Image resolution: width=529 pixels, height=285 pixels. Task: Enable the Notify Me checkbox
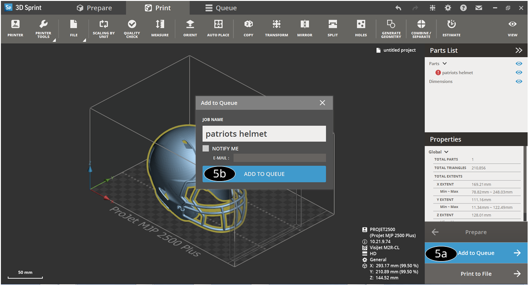[206, 148]
